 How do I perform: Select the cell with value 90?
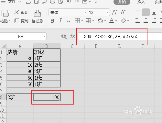(x=20, y=71)
